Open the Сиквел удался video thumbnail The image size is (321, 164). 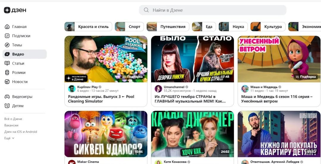pos(106,134)
